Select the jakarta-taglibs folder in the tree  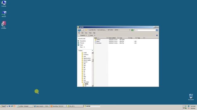[87, 60]
